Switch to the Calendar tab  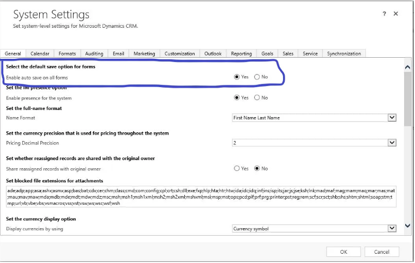tap(40, 53)
